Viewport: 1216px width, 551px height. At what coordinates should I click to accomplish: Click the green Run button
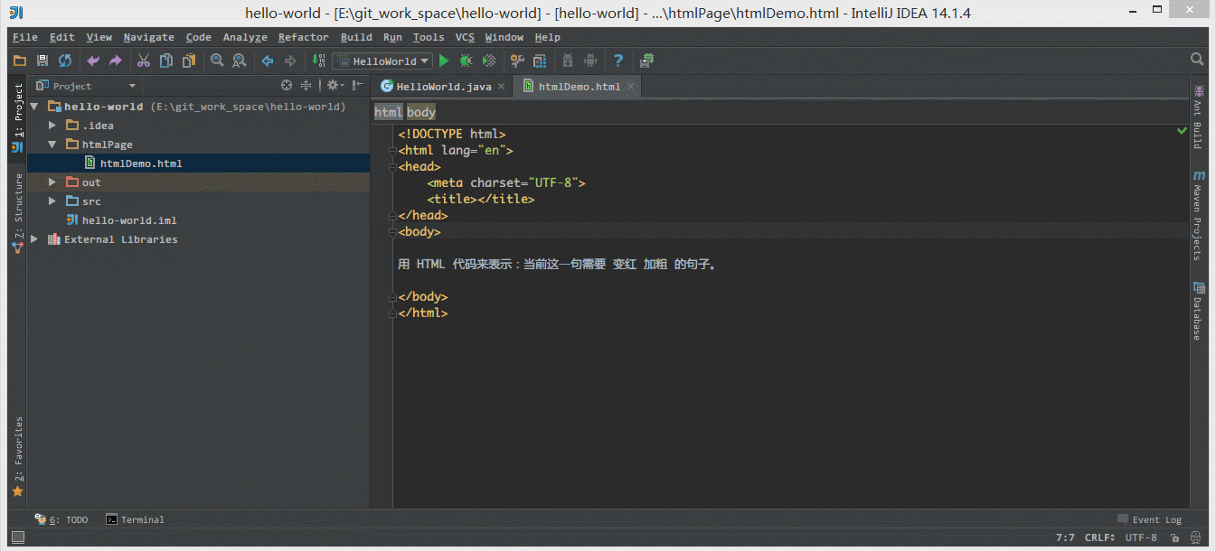coord(443,61)
